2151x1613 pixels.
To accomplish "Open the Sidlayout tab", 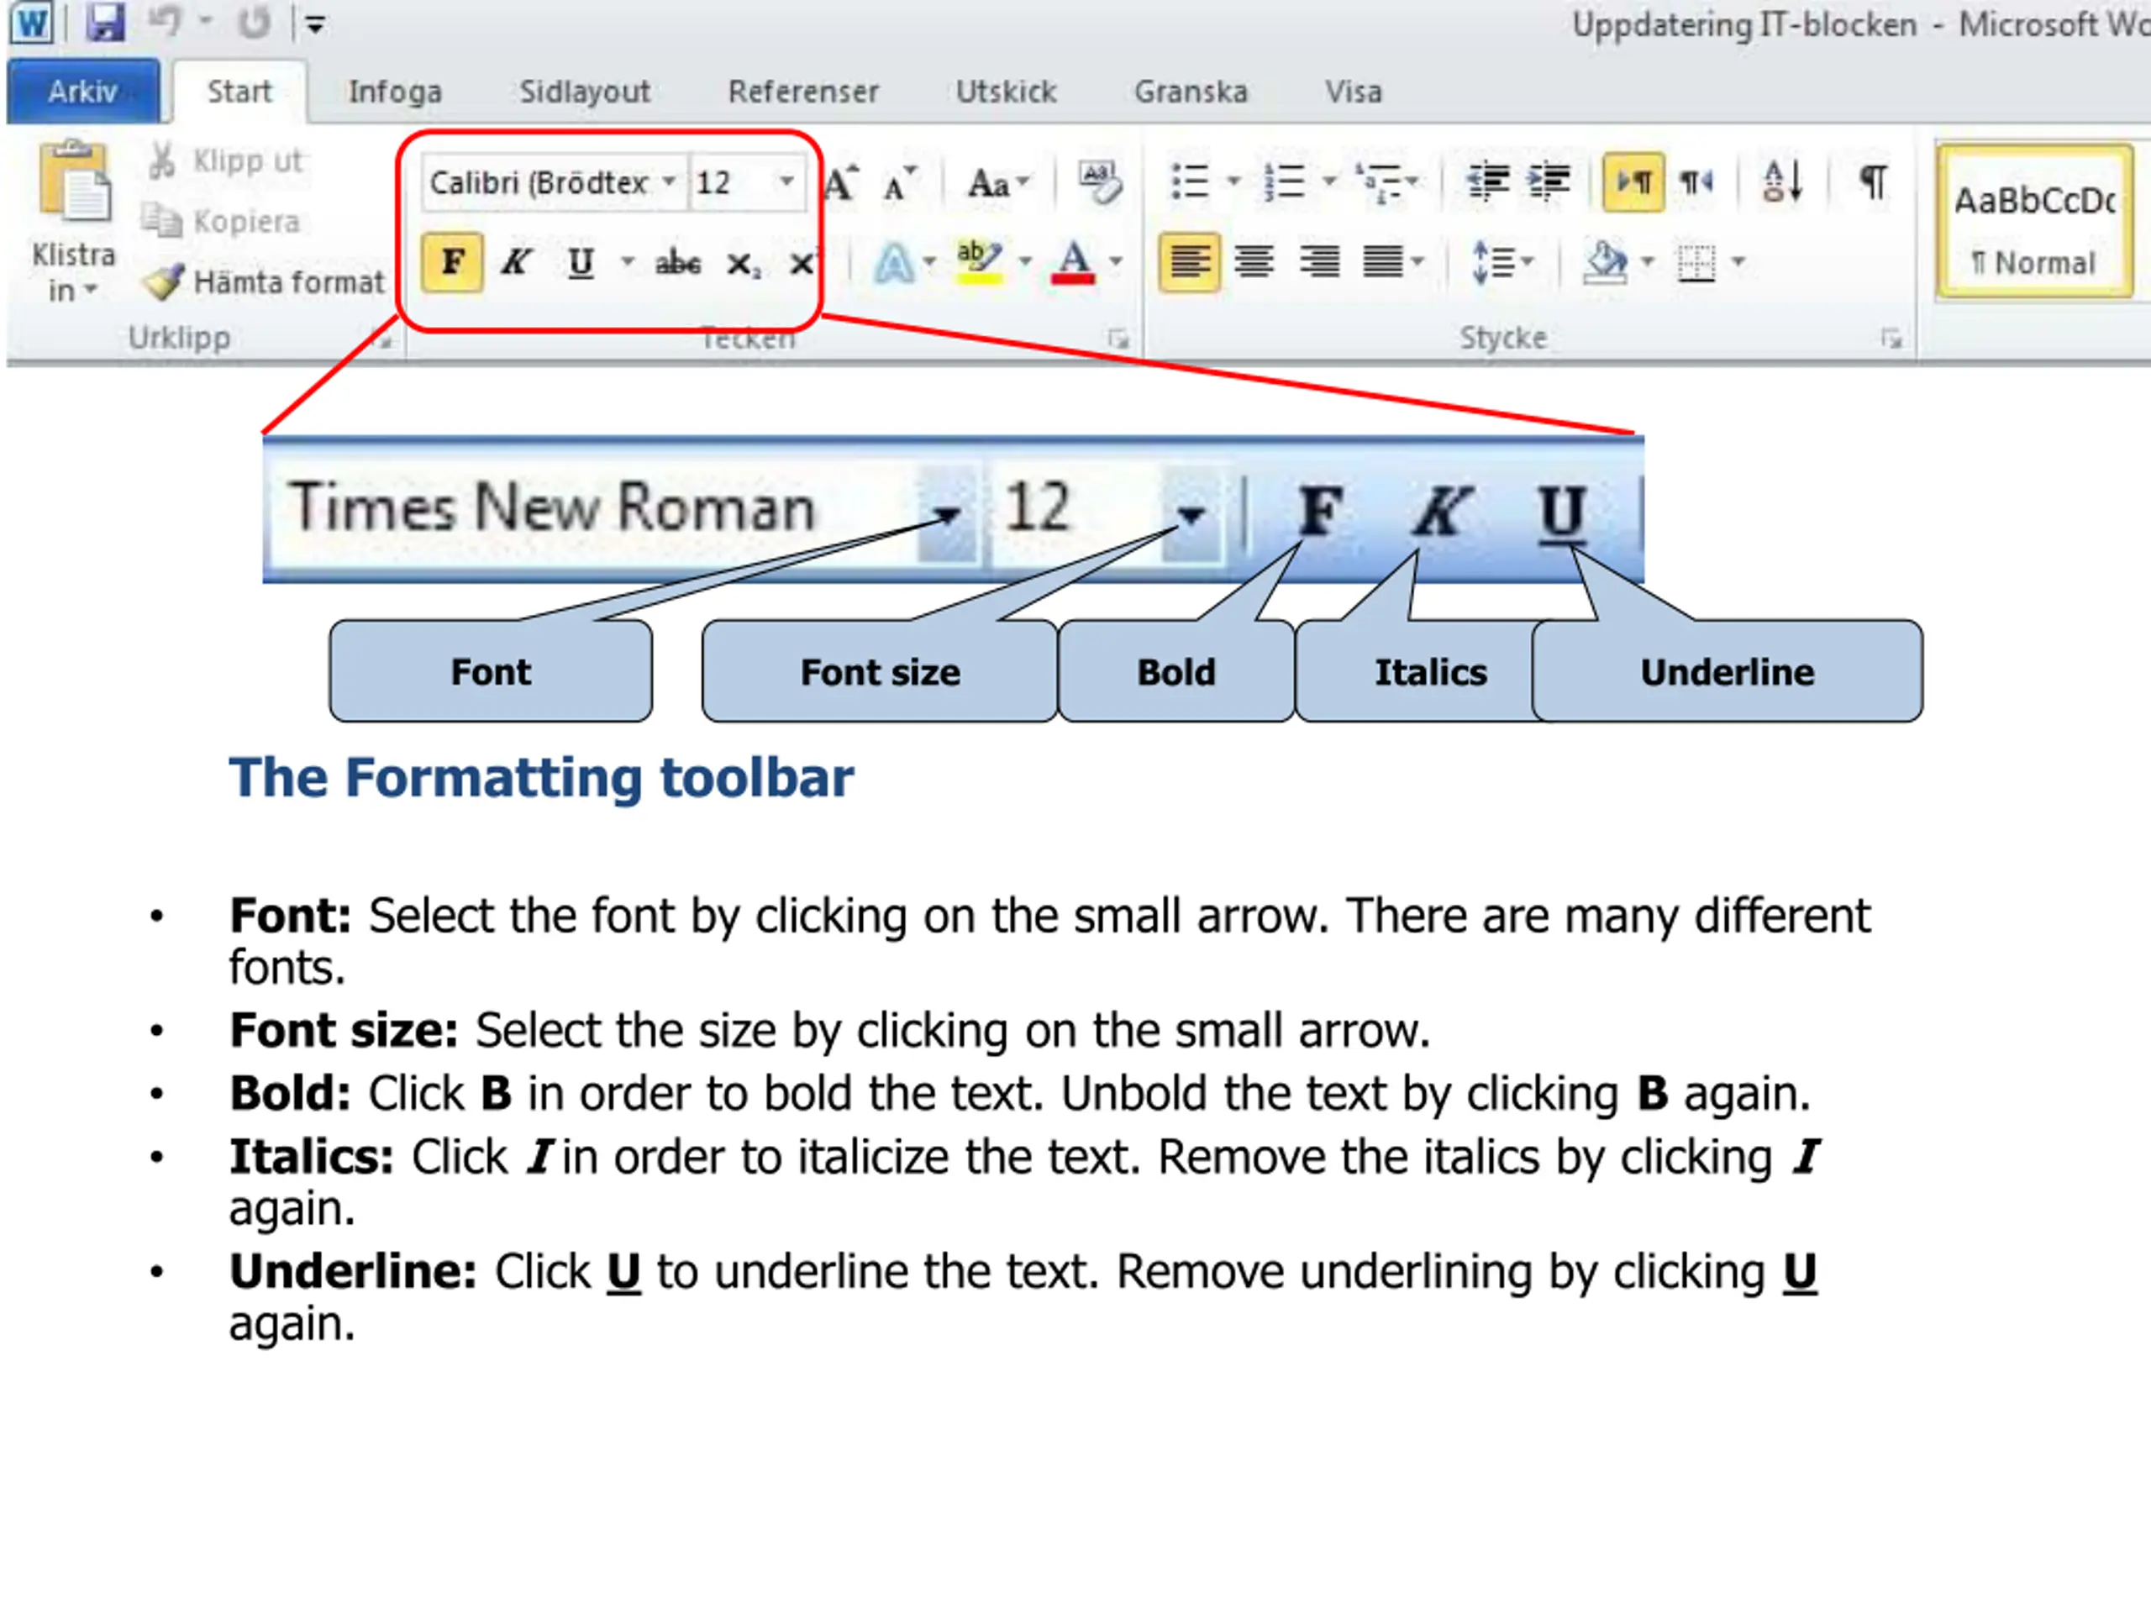I will (585, 92).
